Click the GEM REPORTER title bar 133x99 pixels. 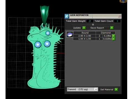click(93, 16)
